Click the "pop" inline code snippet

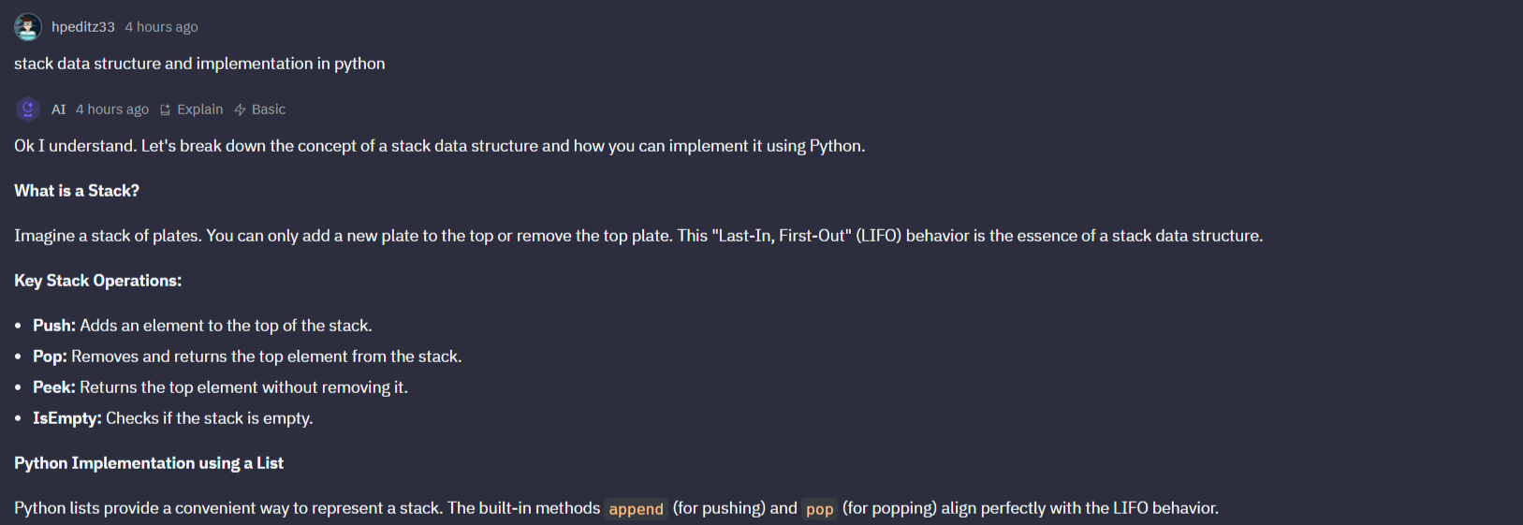coord(819,509)
